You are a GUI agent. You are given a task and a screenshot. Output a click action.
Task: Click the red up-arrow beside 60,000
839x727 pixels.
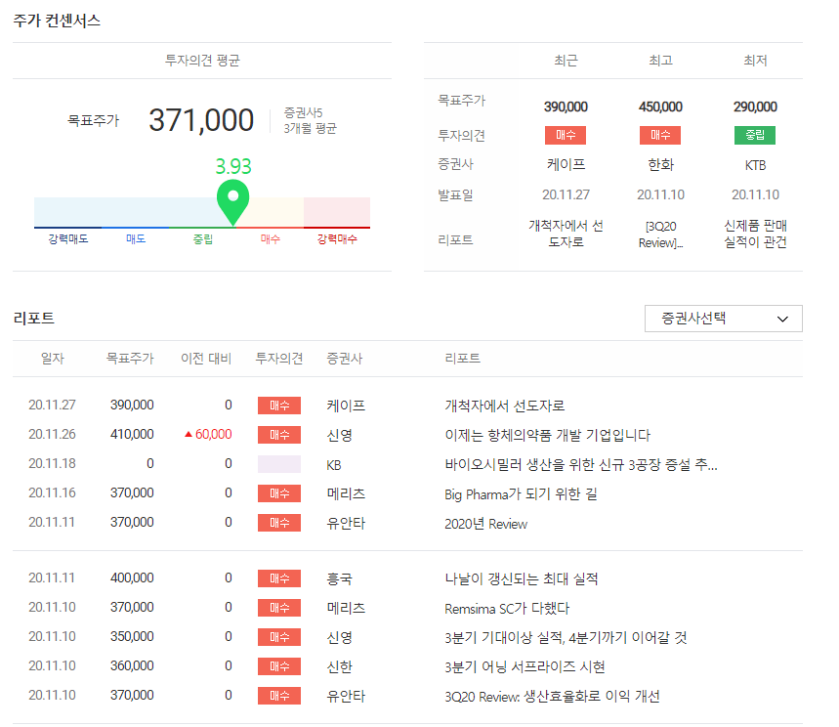coord(188,434)
